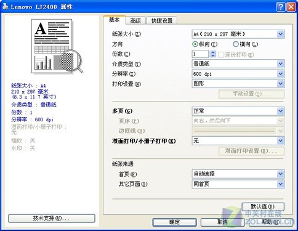Image resolution: width=298 pixels, height=231 pixels.
Task: Open the 首页 paper source dropdown
Action: coord(238,174)
